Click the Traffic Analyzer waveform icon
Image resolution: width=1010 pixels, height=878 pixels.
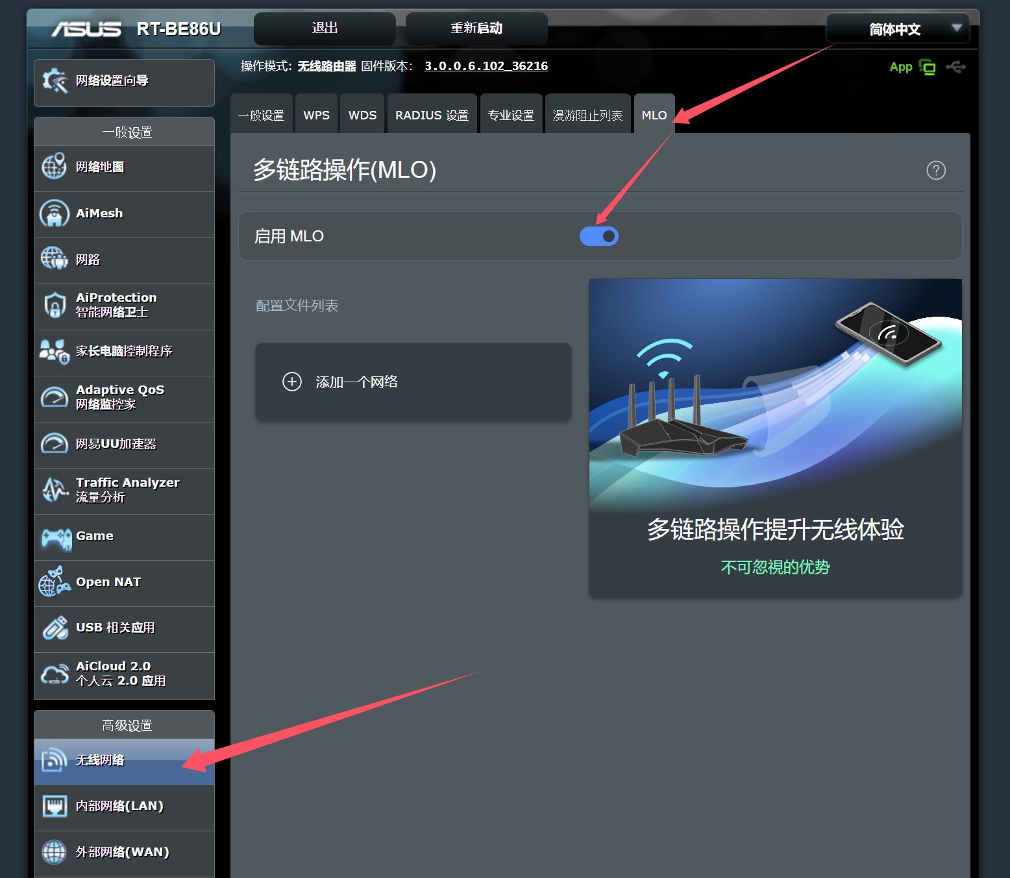[x=55, y=489]
